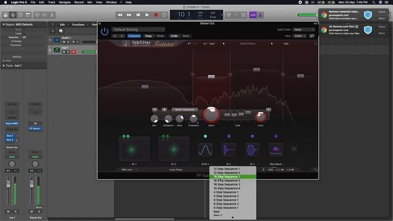Go to next plugin preset arrow
This screenshot has width=393, height=221.
pos(122,36)
